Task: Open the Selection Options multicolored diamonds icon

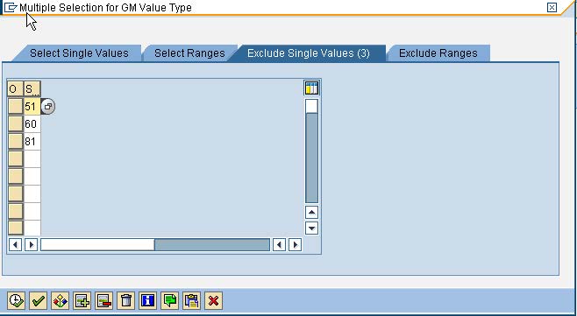Action: tap(60, 301)
